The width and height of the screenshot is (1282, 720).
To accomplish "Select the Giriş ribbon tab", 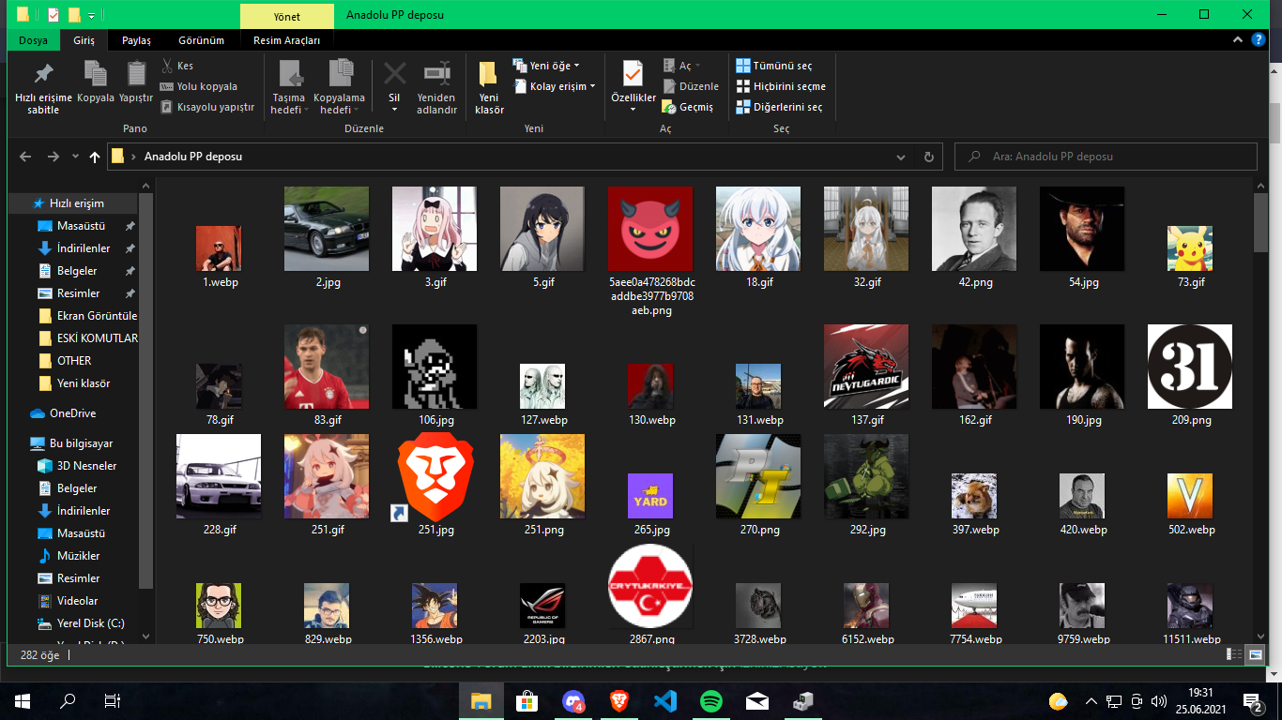I will (84, 40).
